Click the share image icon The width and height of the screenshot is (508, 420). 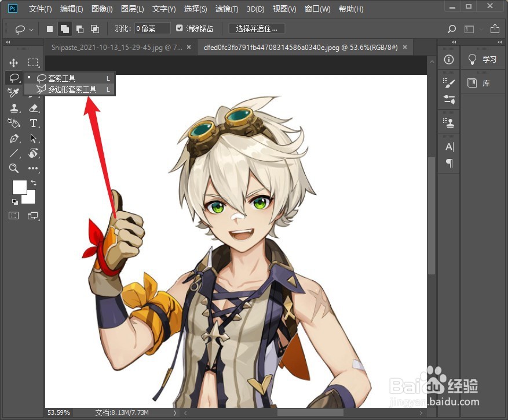point(495,28)
